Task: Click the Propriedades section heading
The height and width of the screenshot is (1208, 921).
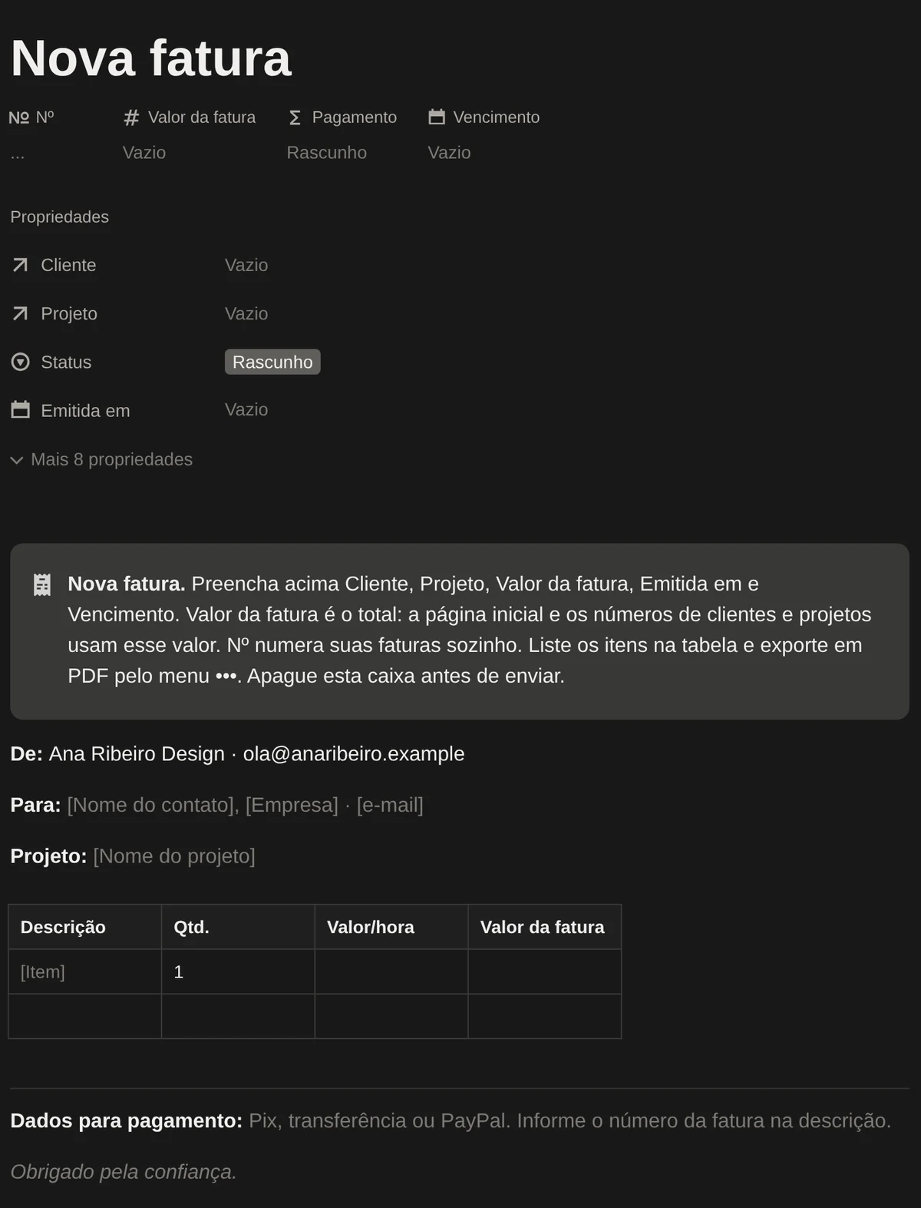Action: click(60, 217)
